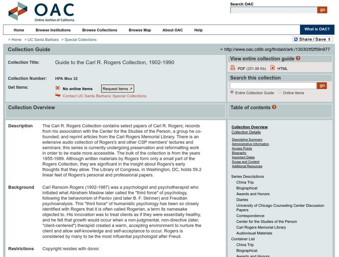The height and width of the screenshot is (257, 339).
Task: Open Help menu item
Action: [199, 30]
